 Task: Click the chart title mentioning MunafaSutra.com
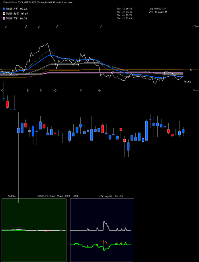click(x=38, y=2)
